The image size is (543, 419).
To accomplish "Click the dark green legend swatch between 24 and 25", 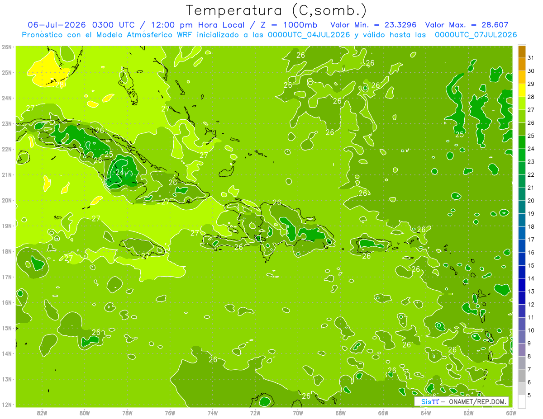I will tap(522, 142).
